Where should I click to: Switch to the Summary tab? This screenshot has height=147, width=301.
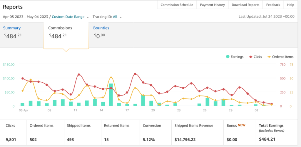coord(12,28)
